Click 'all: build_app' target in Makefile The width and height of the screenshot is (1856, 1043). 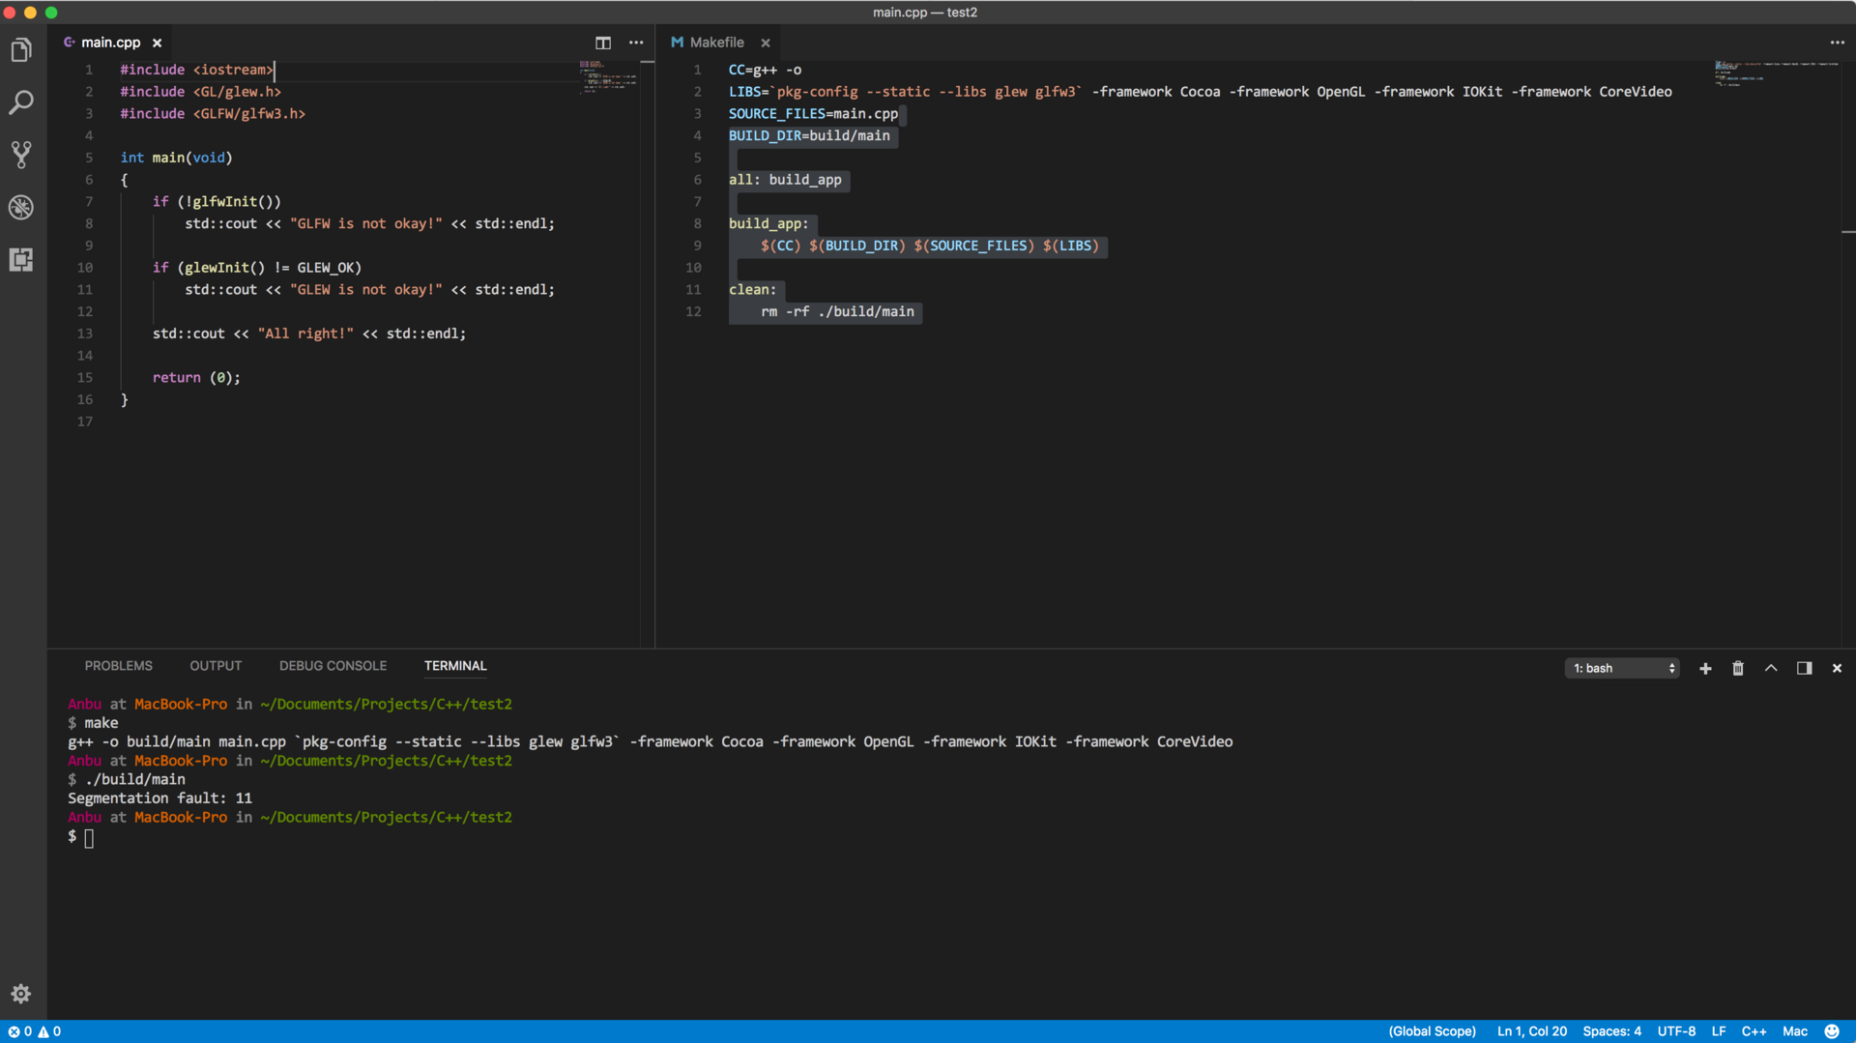(785, 180)
